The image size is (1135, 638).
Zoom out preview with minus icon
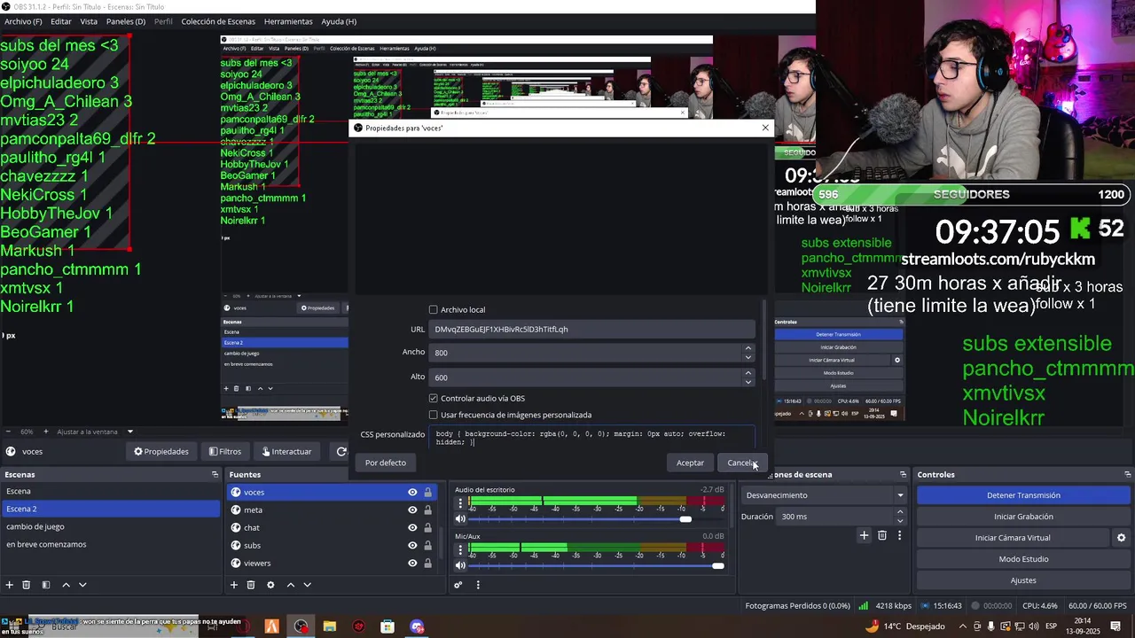9,432
